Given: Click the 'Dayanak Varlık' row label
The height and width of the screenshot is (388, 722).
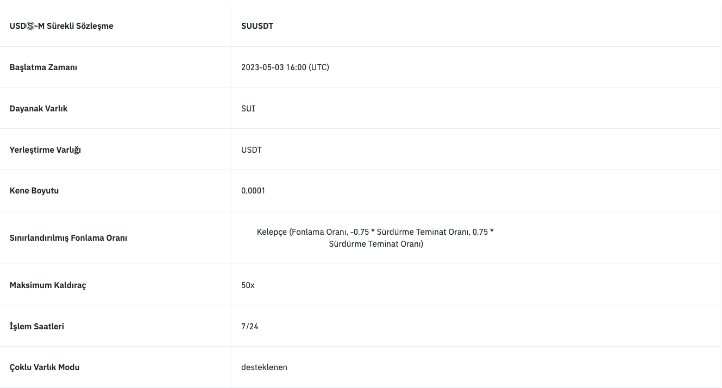Looking at the screenshot, I should pyautogui.click(x=39, y=109).
